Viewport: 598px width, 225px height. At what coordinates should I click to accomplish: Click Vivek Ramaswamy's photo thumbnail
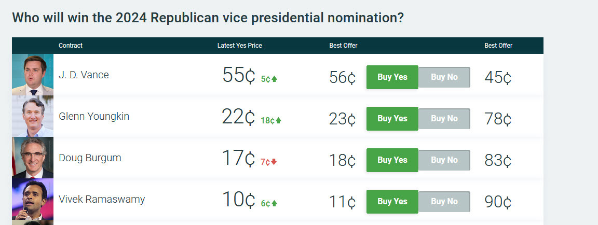32,199
